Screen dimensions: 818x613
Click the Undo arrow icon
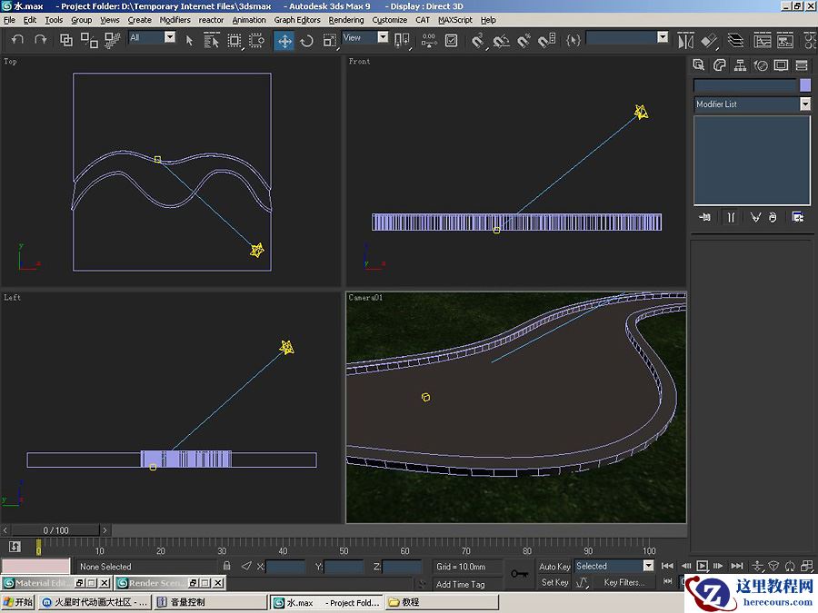(x=17, y=40)
